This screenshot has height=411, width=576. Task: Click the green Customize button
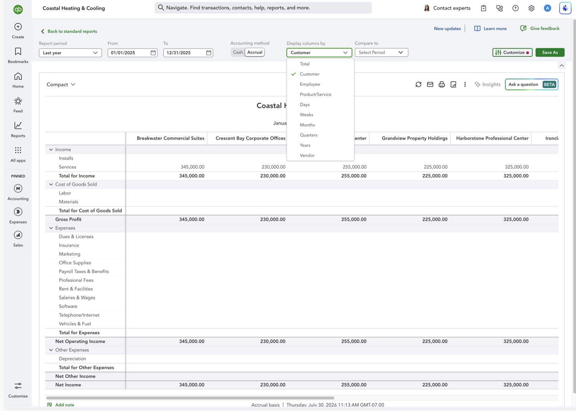512,53
